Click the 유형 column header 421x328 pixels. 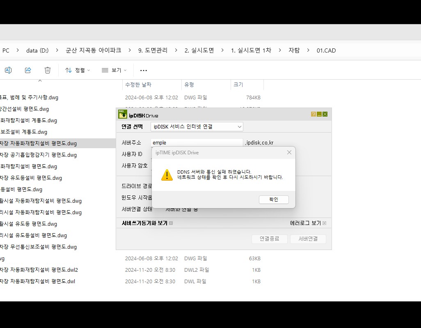pos(189,85)
